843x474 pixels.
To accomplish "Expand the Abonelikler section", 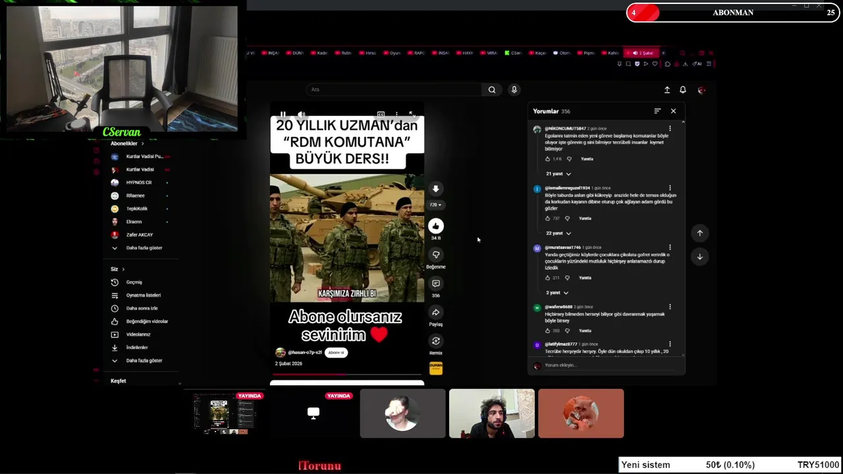I will pyautogui.click(x=127, y=144).
